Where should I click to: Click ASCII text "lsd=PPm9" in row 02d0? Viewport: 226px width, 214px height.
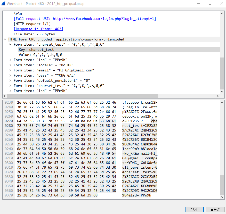click(131, 149)
